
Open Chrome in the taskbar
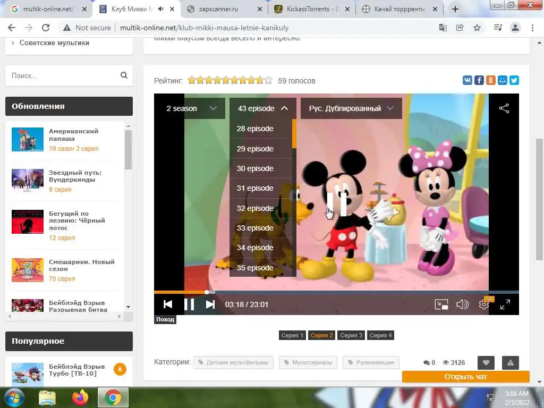[x=113, y=398]
